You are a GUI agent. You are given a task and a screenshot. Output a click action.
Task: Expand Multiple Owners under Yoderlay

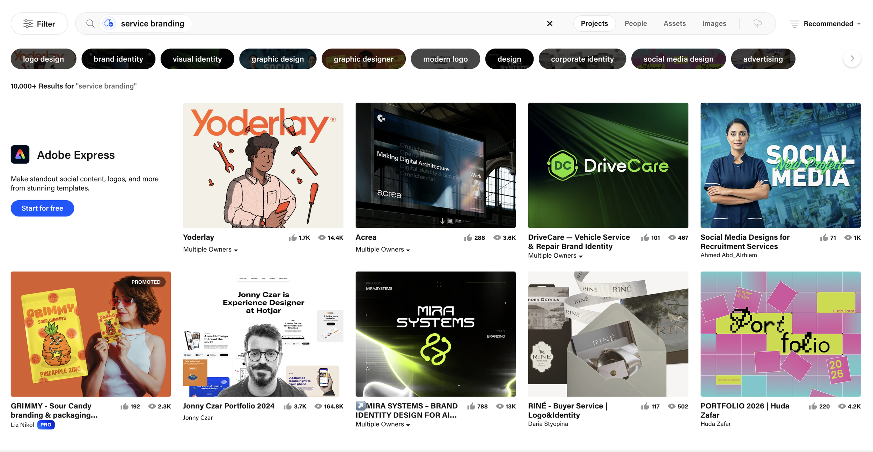210,250
